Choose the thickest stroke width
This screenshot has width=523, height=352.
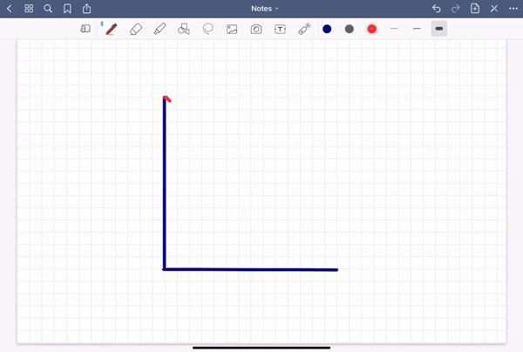click(439, 29)
